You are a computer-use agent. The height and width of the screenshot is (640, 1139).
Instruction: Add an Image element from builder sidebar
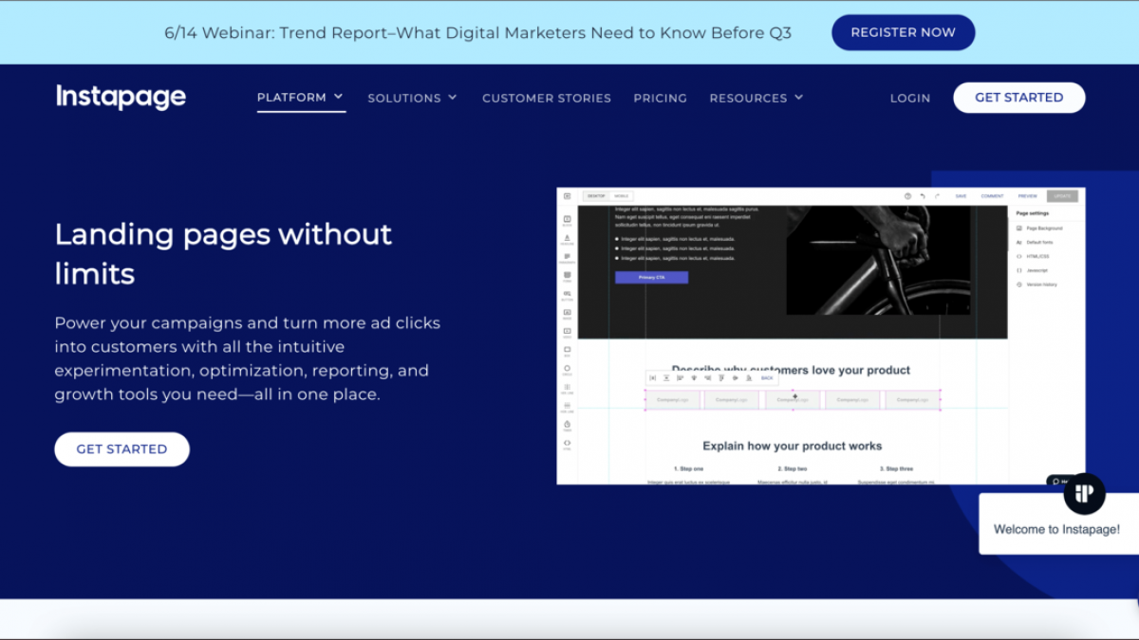point(567,313)
